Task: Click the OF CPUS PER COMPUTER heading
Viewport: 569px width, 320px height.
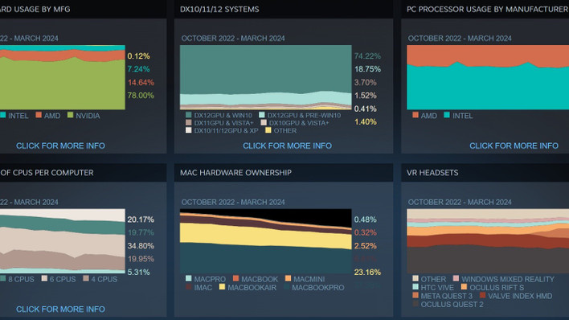Action: coord(47,173)
